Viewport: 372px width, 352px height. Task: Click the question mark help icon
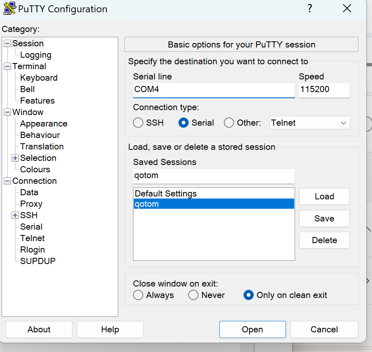point(310,9)
